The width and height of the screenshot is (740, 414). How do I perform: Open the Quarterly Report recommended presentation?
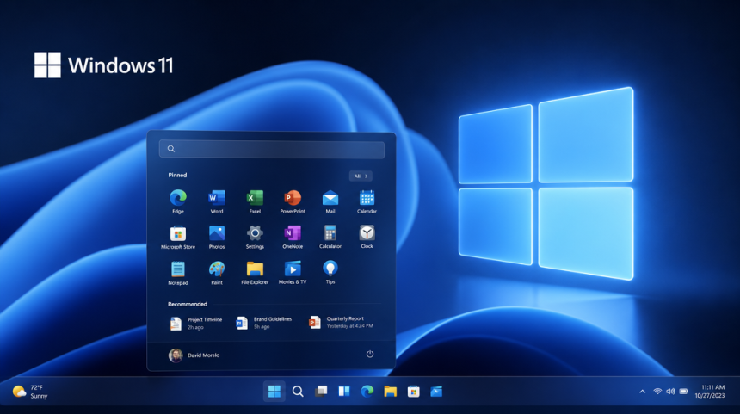coord(341,323)
